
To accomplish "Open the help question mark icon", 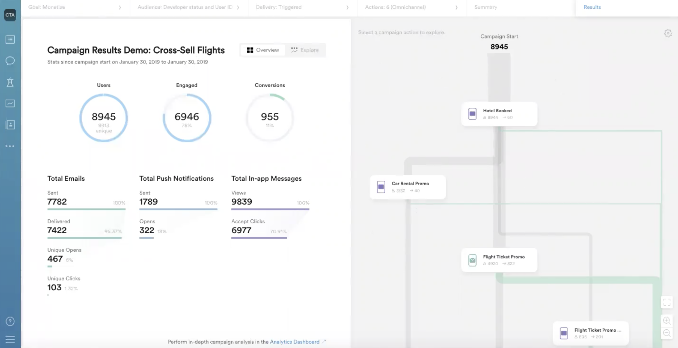I will point(10,321).
